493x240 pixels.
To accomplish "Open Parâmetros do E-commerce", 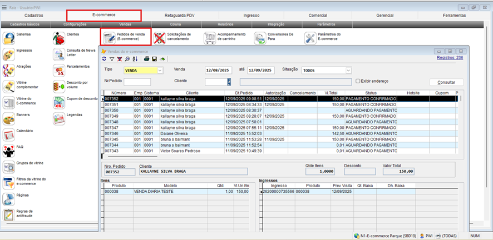I will (x=310, y=38).
